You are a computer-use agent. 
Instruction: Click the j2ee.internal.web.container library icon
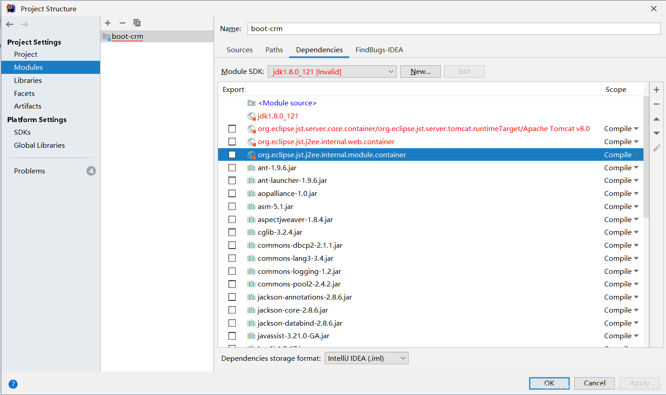coord(251,142)
